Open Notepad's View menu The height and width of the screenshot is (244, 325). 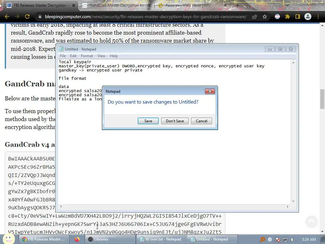(101, 56)
